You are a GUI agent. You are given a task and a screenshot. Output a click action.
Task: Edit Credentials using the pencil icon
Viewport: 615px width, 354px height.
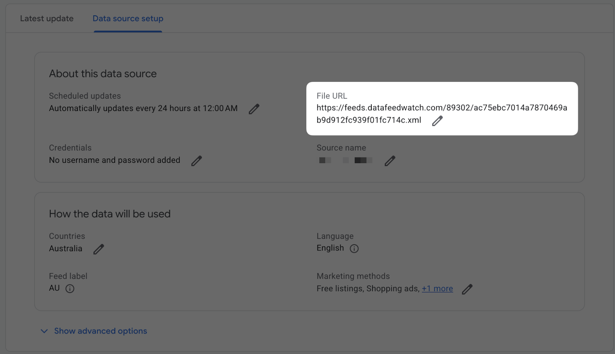pyautogui.click(x=196, y=161)
